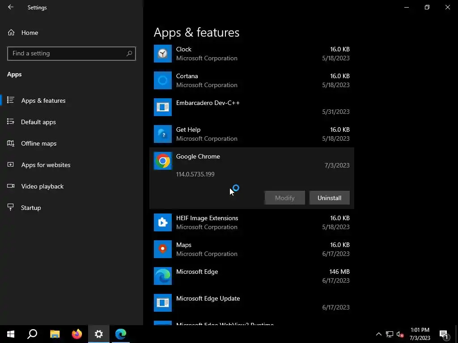458x343 pixels.
Task: Select the Clock entry name
Action: point(184,49)
